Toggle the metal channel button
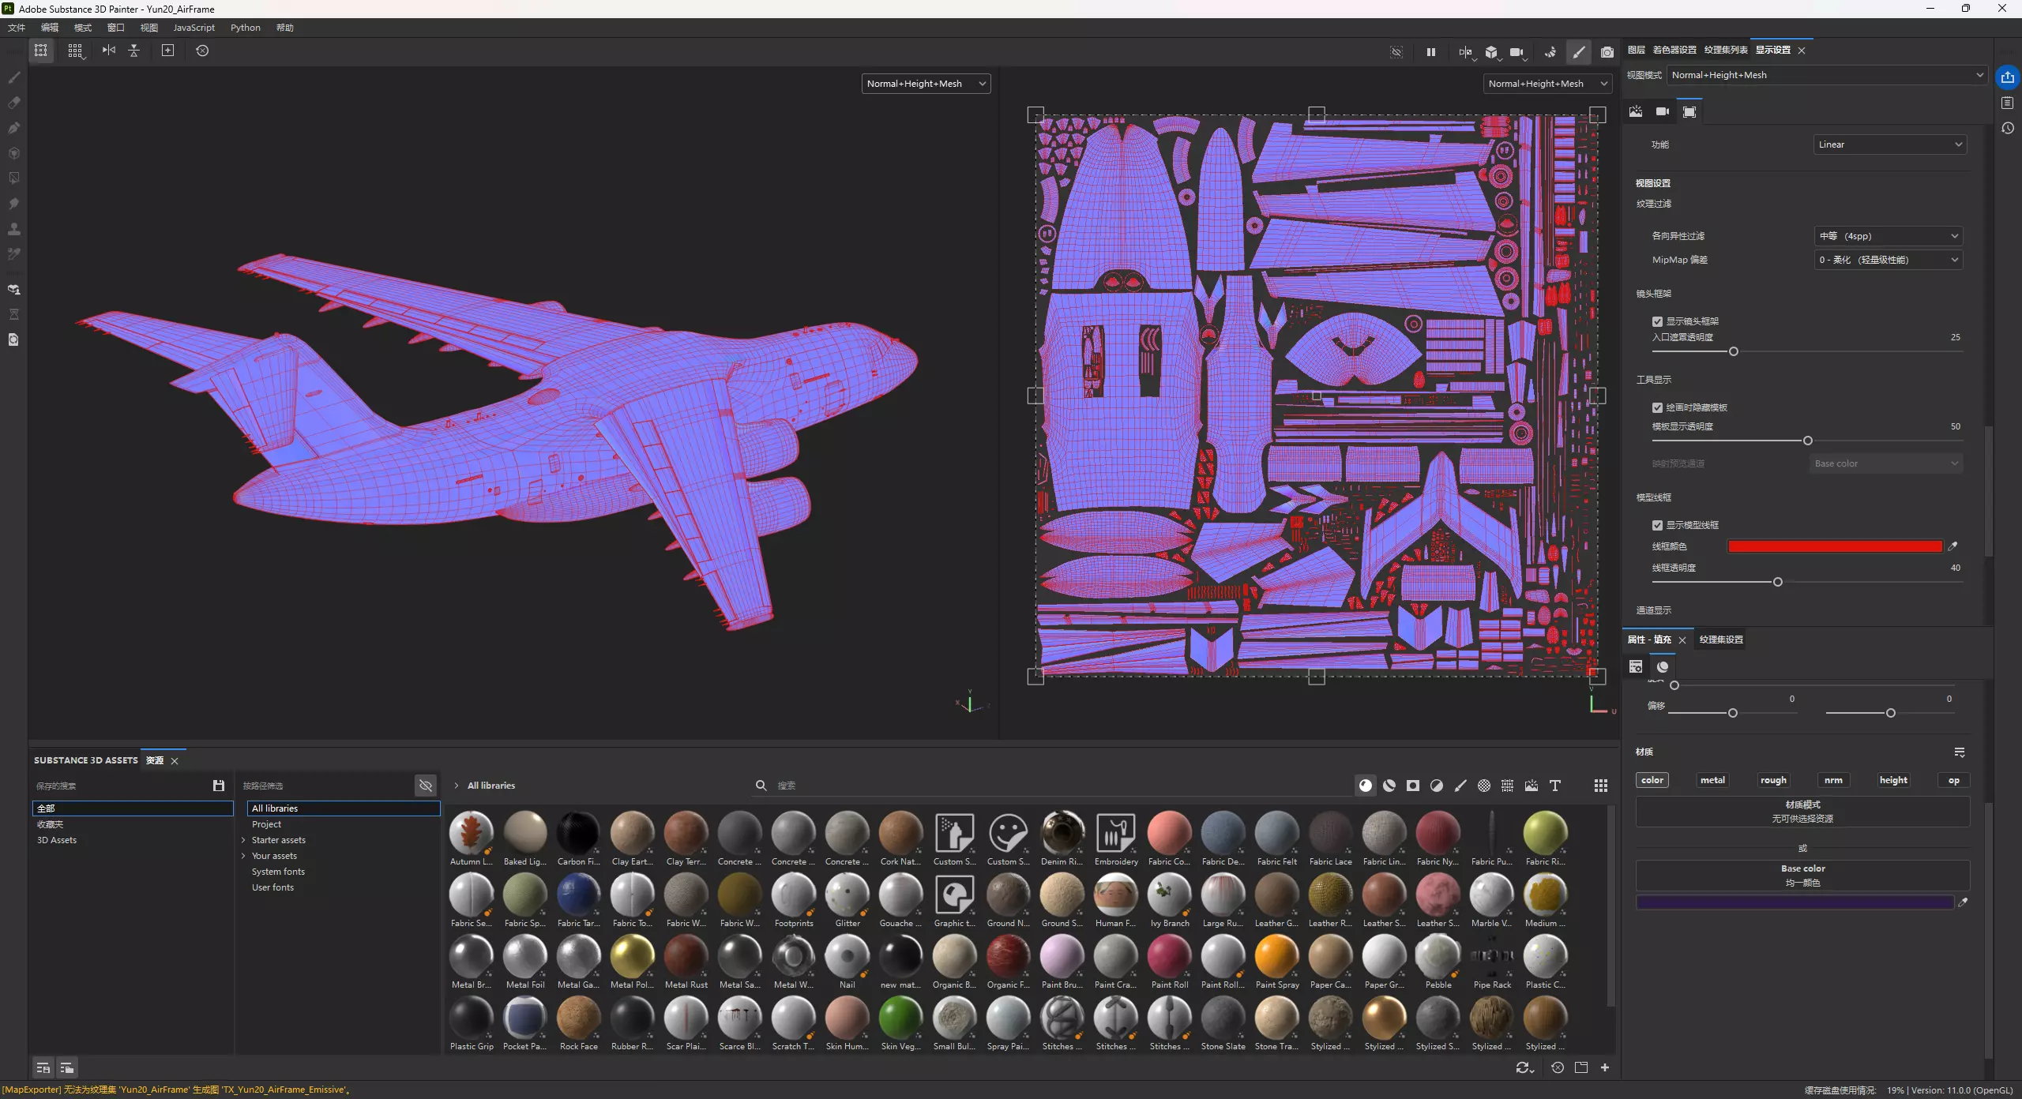The height and width of the screenshot is (1099, 2022). coord(1712,780)
